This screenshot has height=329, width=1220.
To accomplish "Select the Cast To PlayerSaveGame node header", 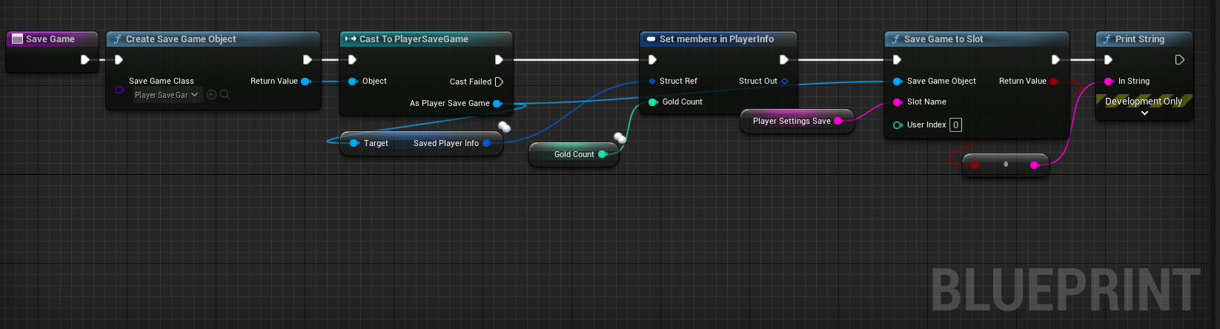I will [x=425, y=39].
